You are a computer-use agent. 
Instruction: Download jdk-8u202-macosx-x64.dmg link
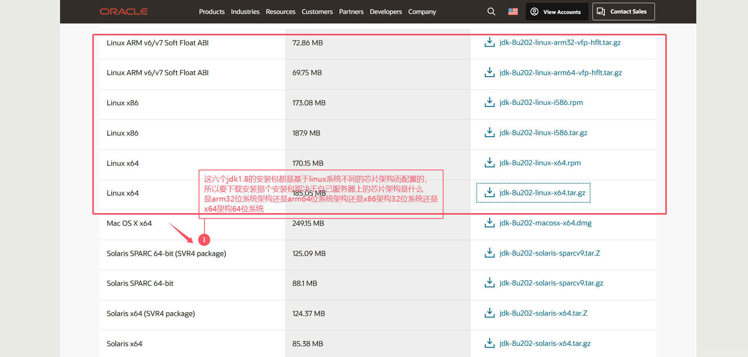point(546,223)
